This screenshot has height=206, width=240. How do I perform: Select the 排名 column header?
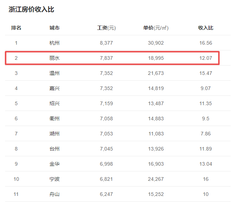coord(16,28)
